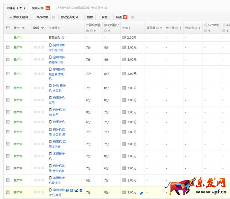
Task: Click the copy icon in highlighted keyword row
Action: click(x=72, y=190)
